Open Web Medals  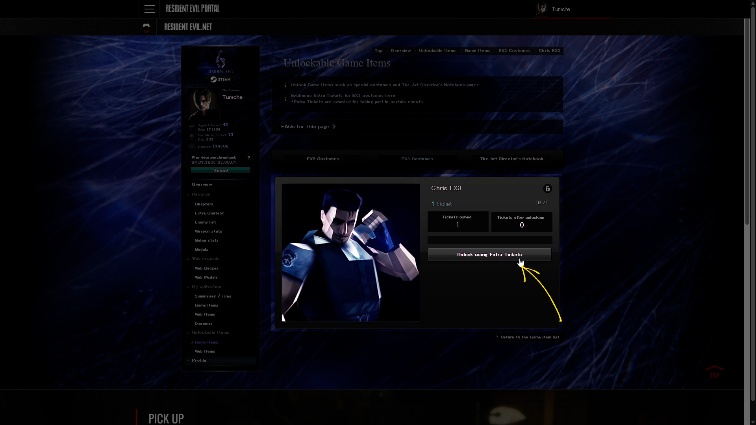206,277
